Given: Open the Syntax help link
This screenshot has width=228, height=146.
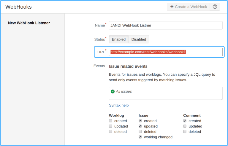Looking at the screenshot, I should [119, 105].
